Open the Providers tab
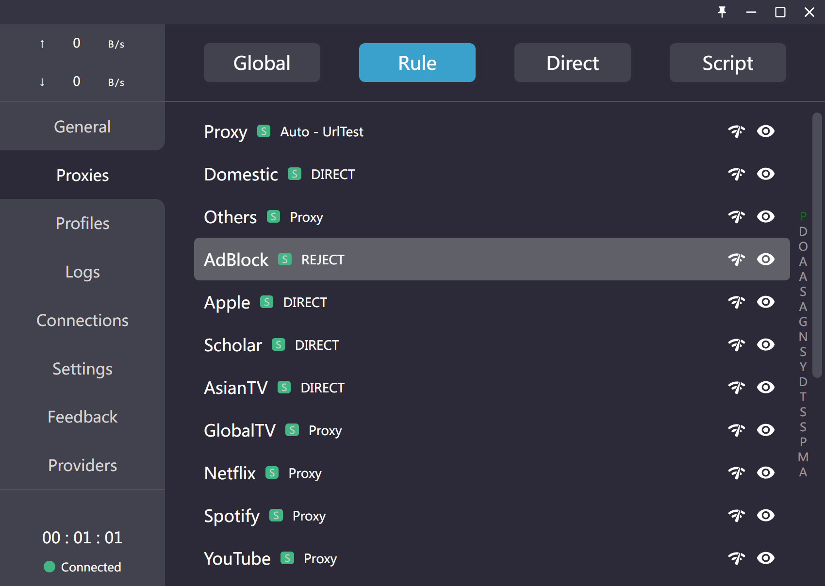Image resolution: width=825 pixels, height=586 pixels. 82,465
